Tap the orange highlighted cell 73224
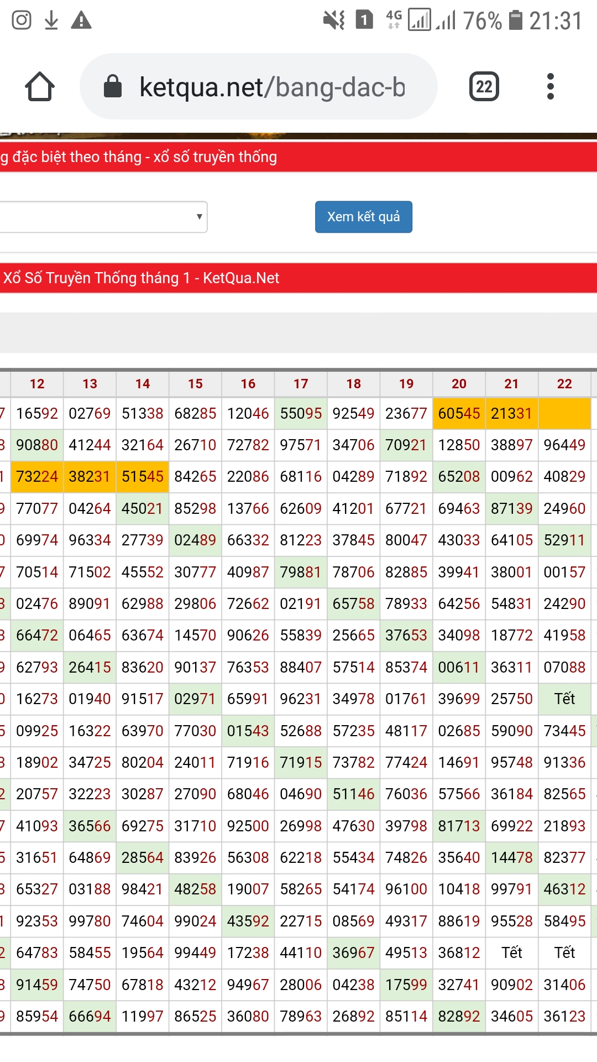Screen dimensions: 597x1062 pos(37,477)
